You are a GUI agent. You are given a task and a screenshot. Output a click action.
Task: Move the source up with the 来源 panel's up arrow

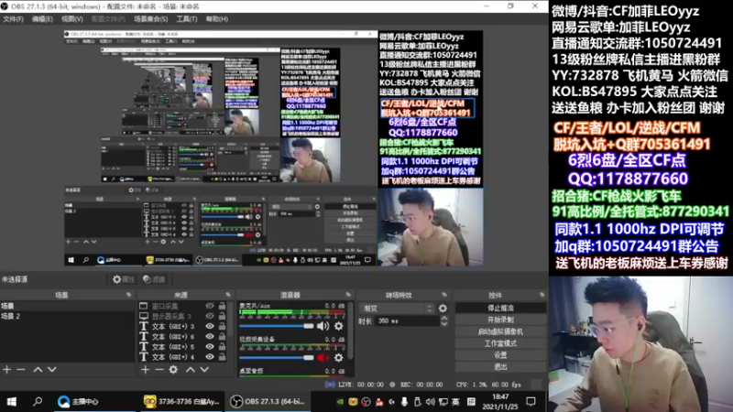191,370
